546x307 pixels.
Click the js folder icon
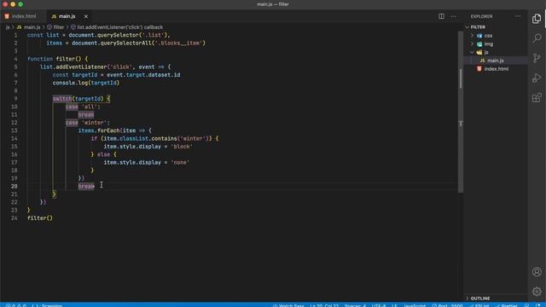point(479,52)
